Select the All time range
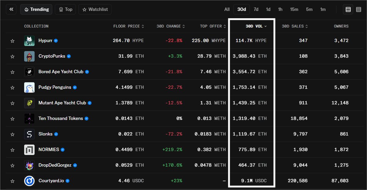367x190 pixels. tap(227, 9)
